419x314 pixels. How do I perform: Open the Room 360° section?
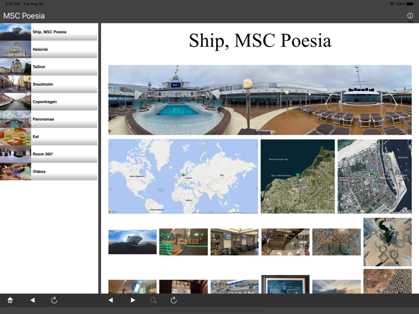pos(48,154)
